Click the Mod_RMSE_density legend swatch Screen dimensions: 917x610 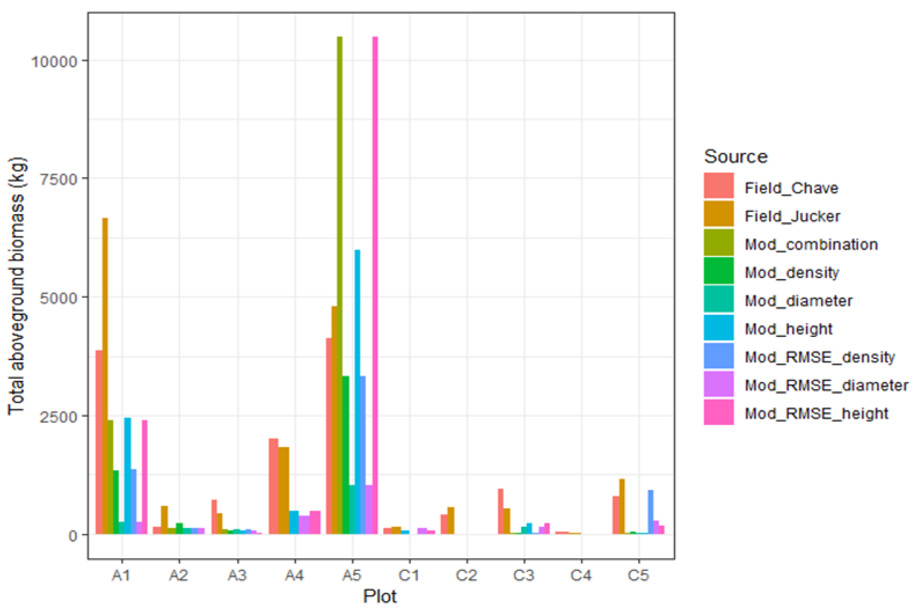click(x=718, y=356)
